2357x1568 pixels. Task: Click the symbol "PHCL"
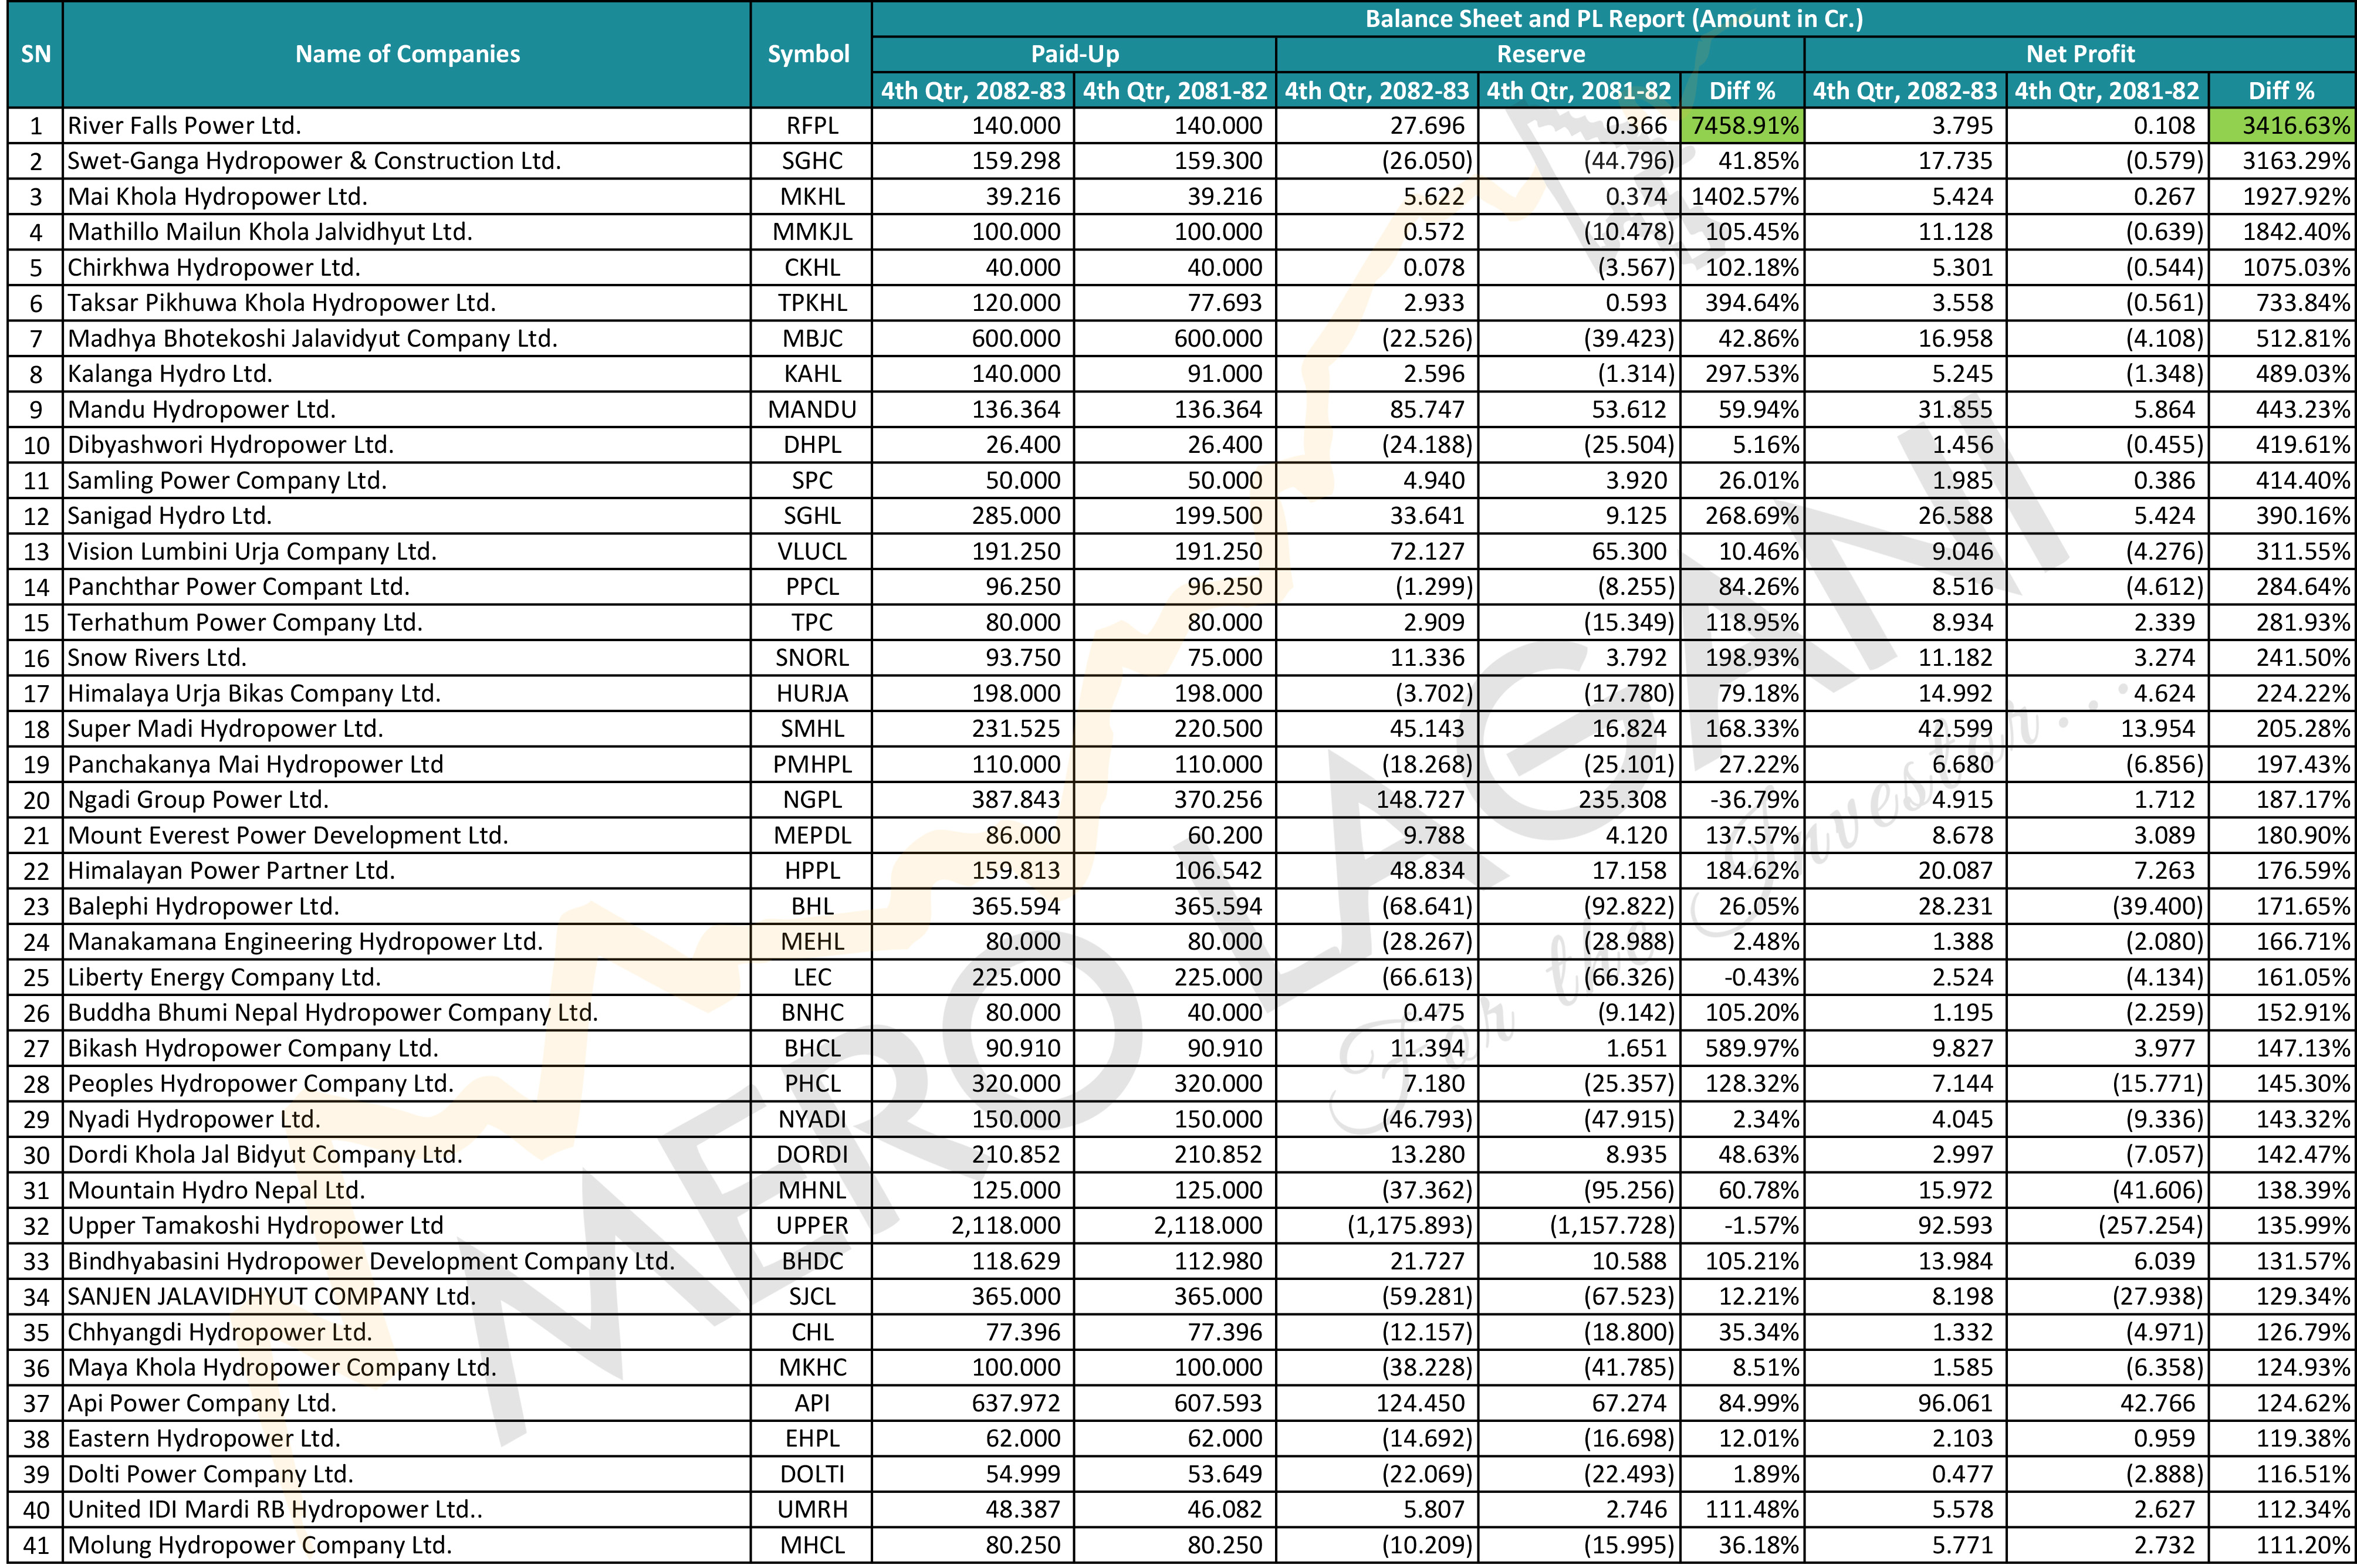click(812, 1084)
